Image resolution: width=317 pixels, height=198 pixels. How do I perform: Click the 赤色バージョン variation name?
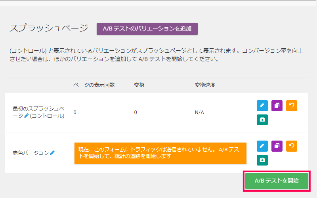(31, 153)
